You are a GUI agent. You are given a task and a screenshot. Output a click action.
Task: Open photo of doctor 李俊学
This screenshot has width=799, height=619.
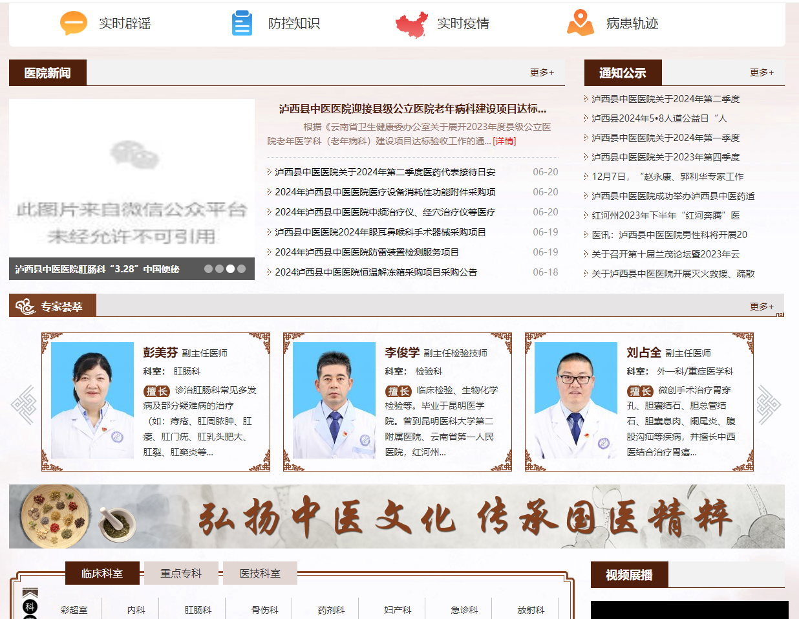(334, 400)
